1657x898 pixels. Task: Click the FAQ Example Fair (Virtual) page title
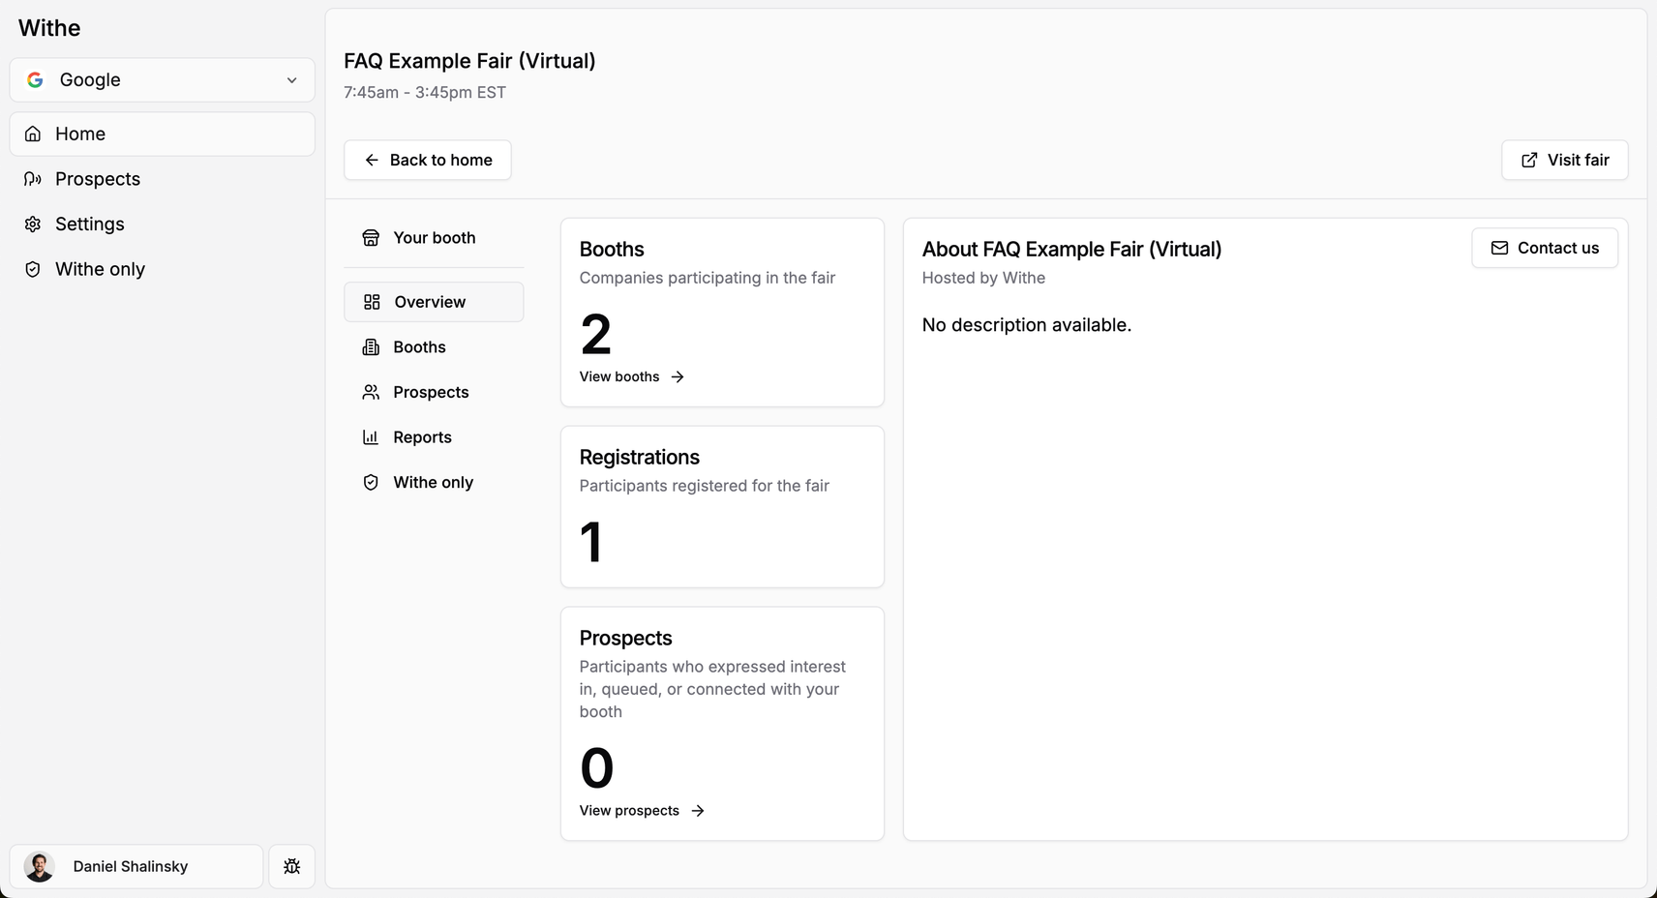tap(469, 61)
